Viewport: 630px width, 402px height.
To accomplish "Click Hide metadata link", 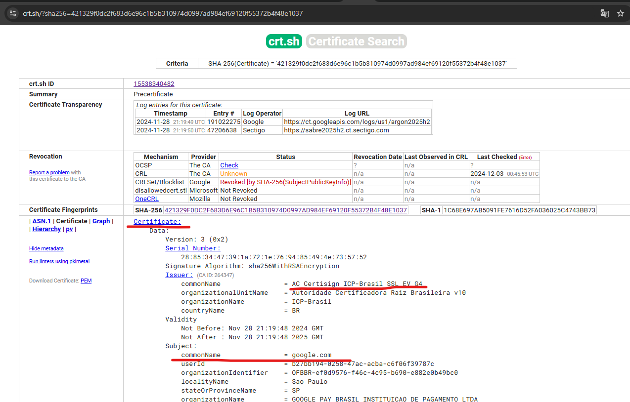I will pyautogui.click(x=46, y=248).
